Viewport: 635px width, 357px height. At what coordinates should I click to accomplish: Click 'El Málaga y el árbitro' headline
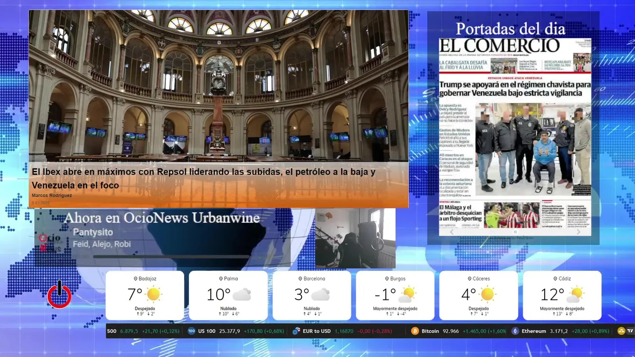coord(460,214)
